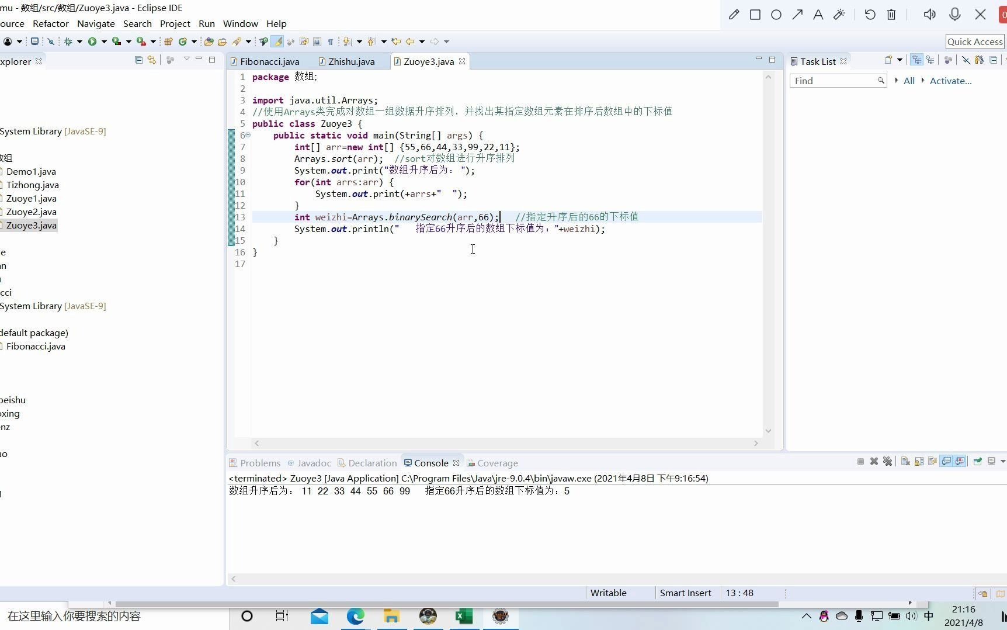Click Hide Completed Tasks in Task List
The width and height of the screenshot is (1007, 630).
966,60
